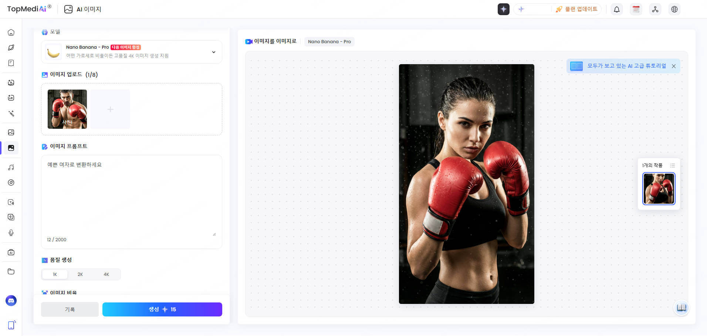Open the list menu beside 1개의 작품
Viewport: 707px width, 336px height.
(x=673, y=166)
